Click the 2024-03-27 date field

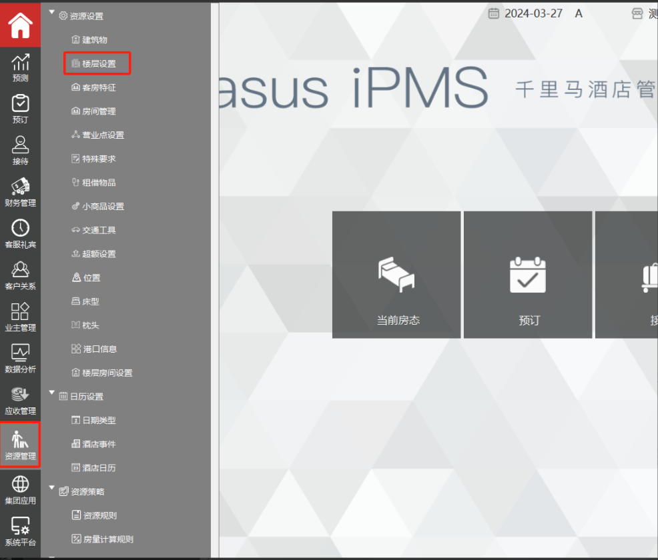coord(533,13)
